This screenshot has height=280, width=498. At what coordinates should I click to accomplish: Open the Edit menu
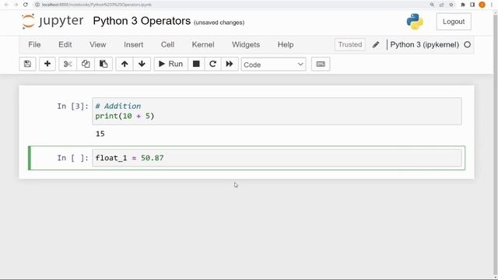point(65,45)
